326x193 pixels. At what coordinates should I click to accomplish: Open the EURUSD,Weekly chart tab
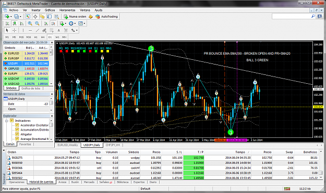click(x=68, y=145)
